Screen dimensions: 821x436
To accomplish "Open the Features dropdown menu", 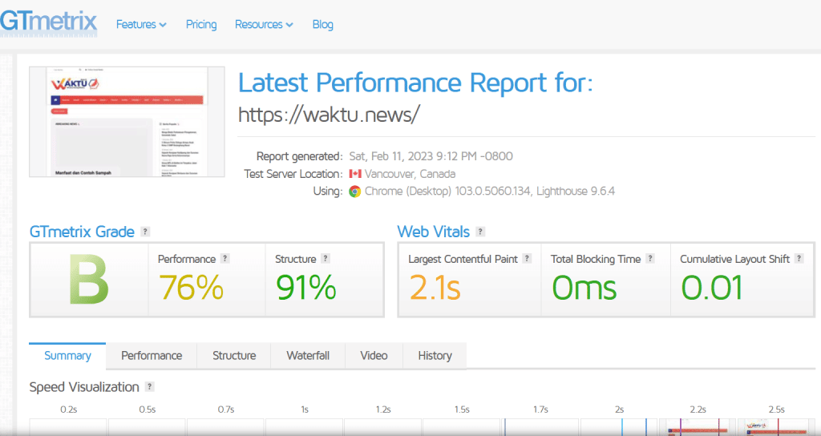I will 141,25.
